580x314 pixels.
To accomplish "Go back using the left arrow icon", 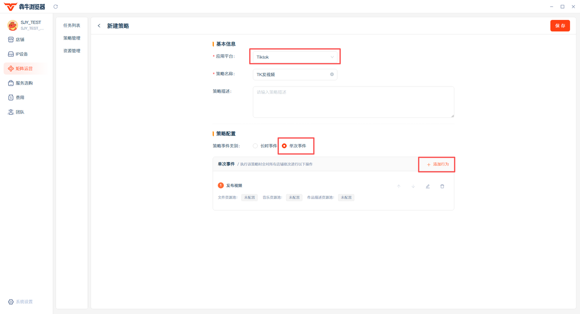I will [99, 26].
